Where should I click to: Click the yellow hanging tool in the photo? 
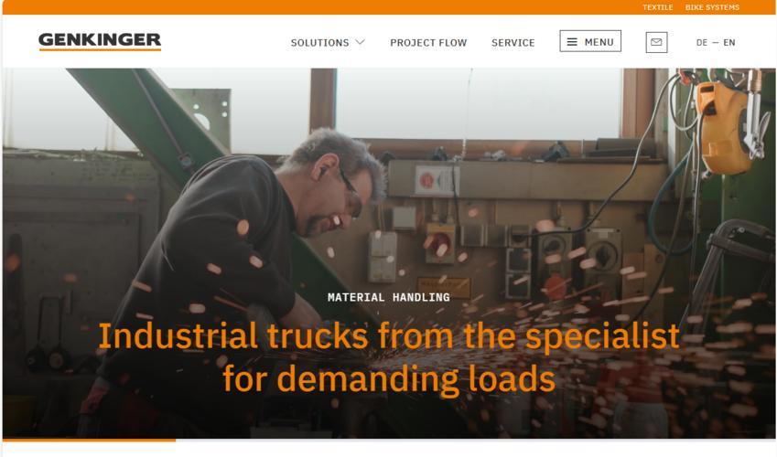(x=725, y=128)
